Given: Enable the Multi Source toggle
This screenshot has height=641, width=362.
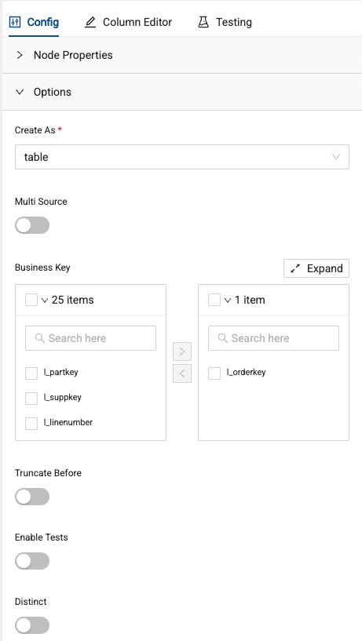Looking at the screenshot, I should pos(32,225).
